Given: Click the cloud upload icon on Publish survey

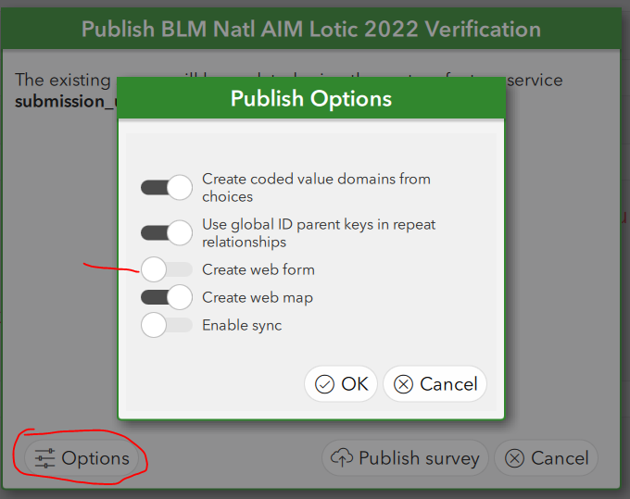Looking at the screenshot, I should (343, 458).
